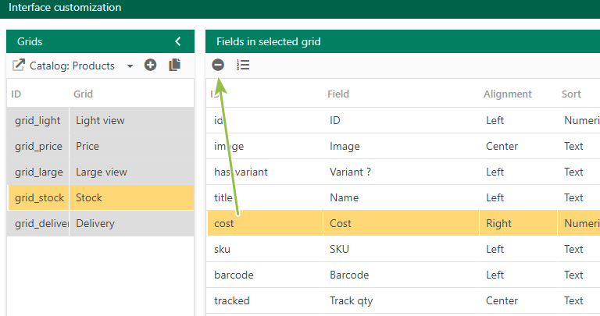Select the grid_large Large view row
Image resolution: width=600 pixels, height=316 pixels.
point(101,172)
